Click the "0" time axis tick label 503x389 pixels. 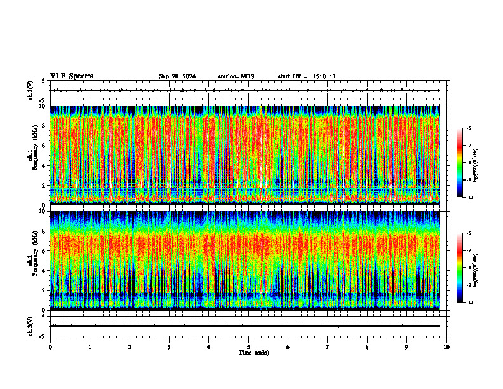pos(50,347)
